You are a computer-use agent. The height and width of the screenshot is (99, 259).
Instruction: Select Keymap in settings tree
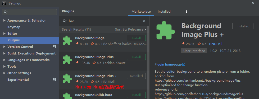point(14,27)
